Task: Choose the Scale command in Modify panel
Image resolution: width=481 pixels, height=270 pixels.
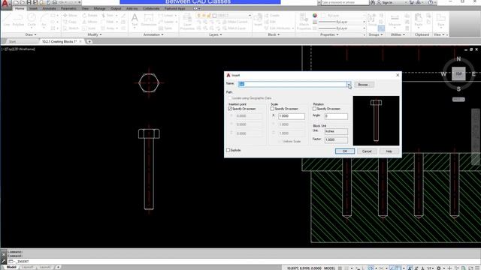Action: (89, 28)
